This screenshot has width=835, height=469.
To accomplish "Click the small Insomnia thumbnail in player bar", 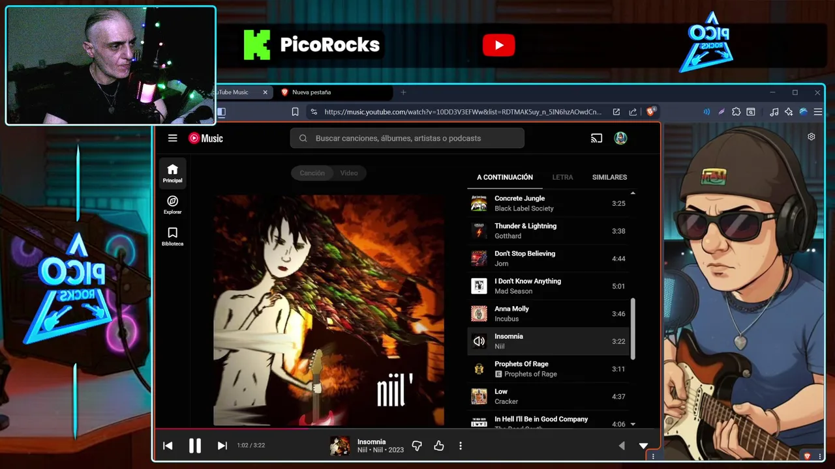I will (x=339, y=446).
